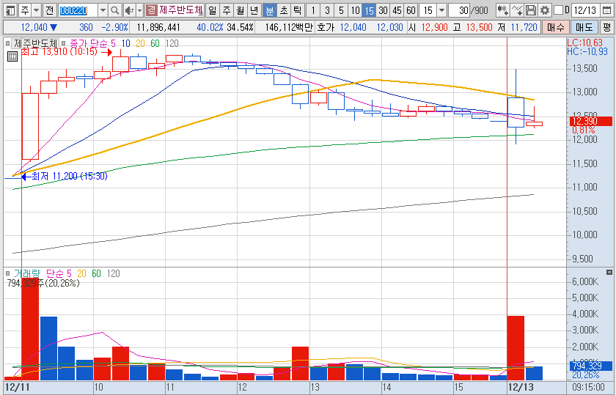Click the add indicator line icon
Screen dimensions: 616x395
(516, 10)
